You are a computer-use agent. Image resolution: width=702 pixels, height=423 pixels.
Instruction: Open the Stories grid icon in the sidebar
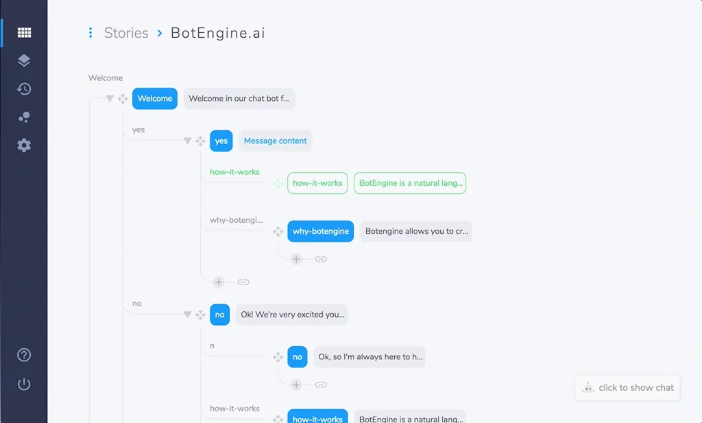(x=24, y=32)
